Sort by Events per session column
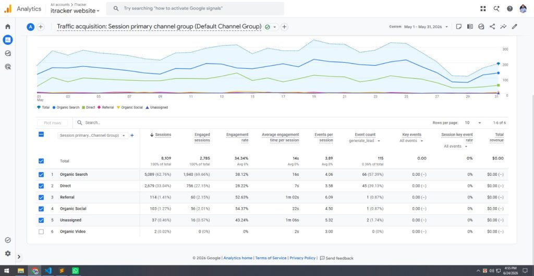The image size is (534, 276). click(x=323, y=137)
